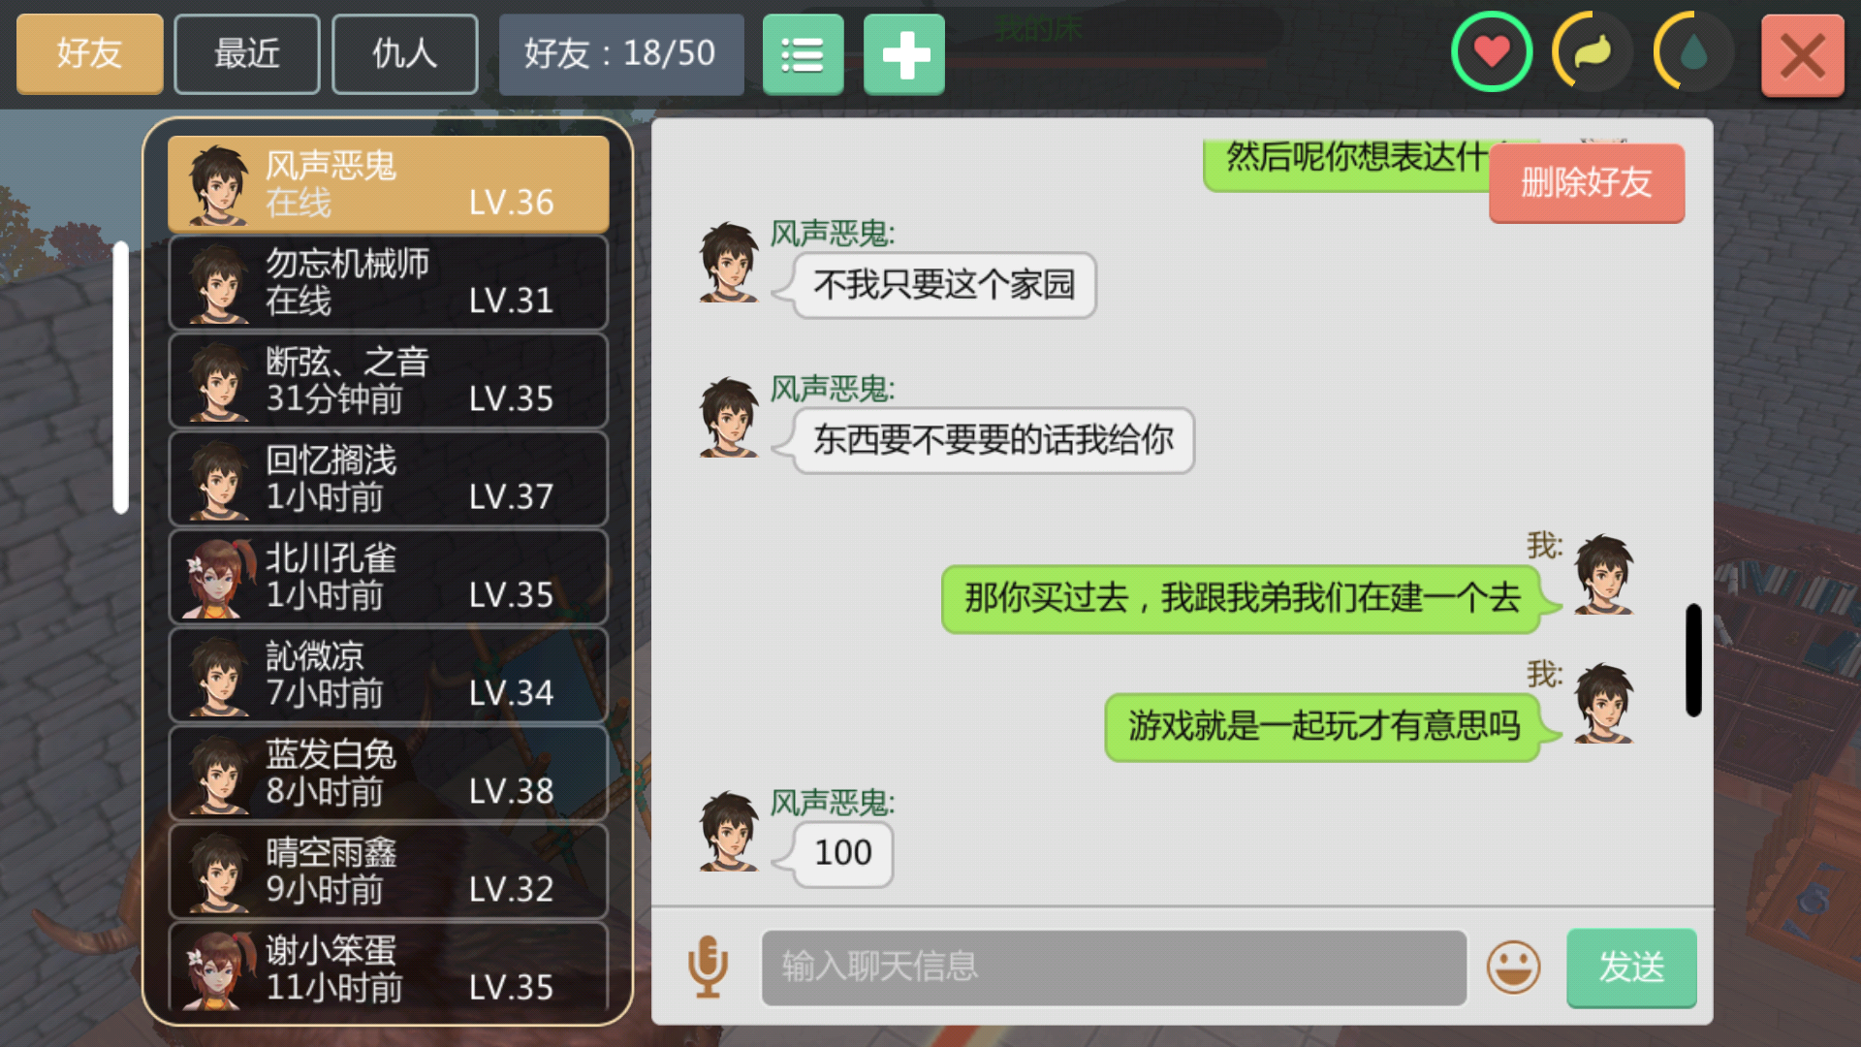Select the 好友 tab
The image size is (1861, 1047).
[x=89, y=54]
